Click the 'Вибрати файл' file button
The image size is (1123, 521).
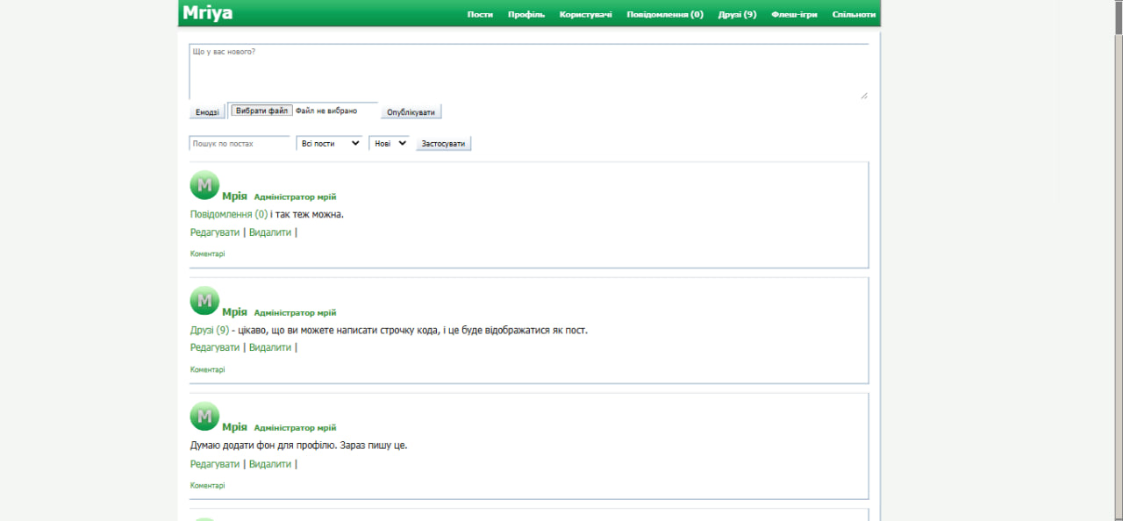[x=262, y=111]
